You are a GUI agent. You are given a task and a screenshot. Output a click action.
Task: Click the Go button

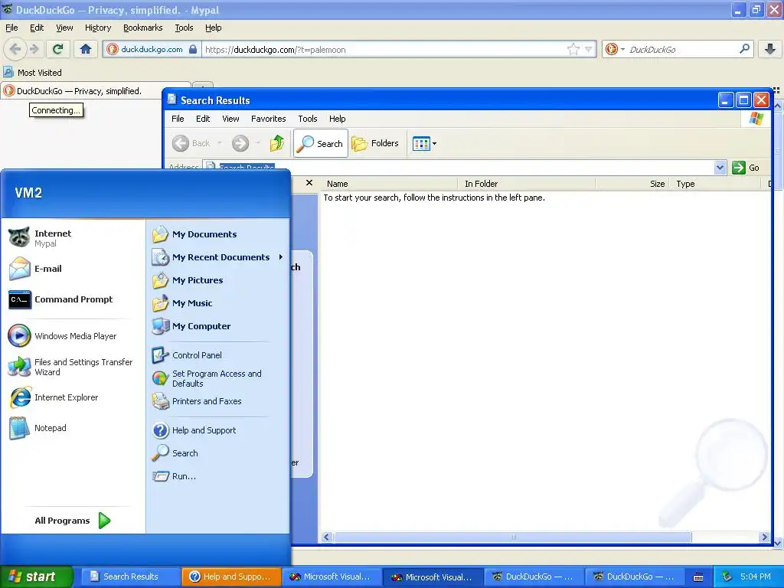747,168
